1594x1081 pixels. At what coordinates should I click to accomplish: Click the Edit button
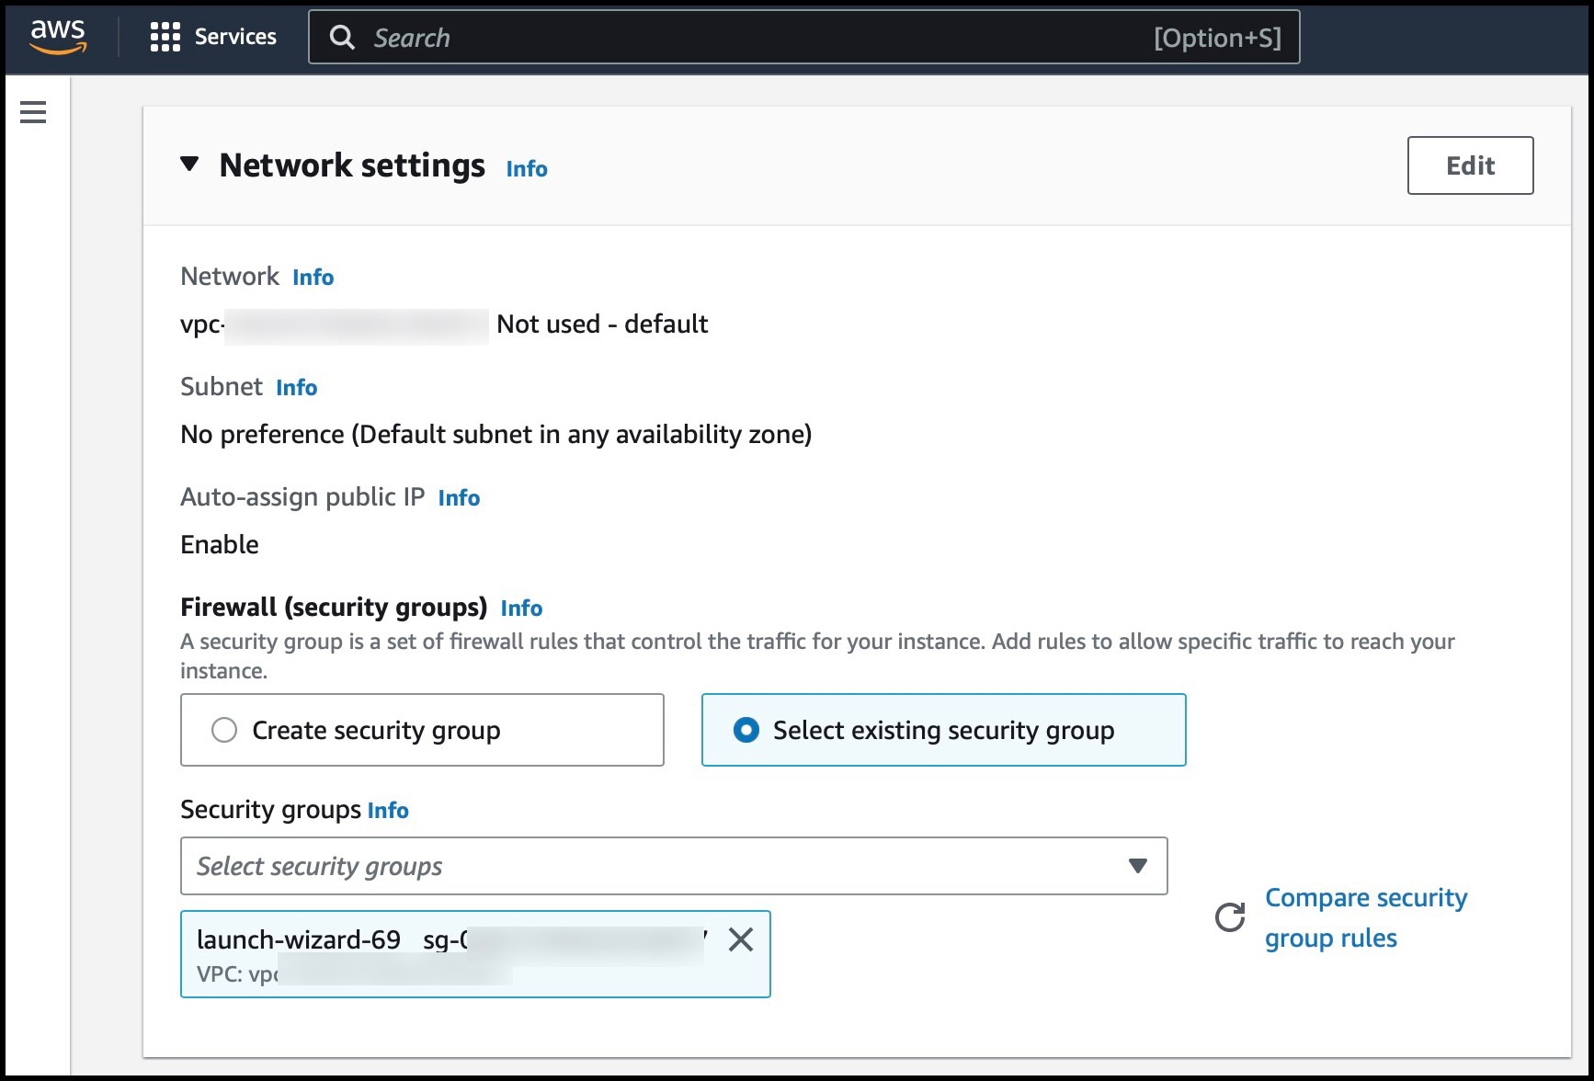pos(1469,165)
